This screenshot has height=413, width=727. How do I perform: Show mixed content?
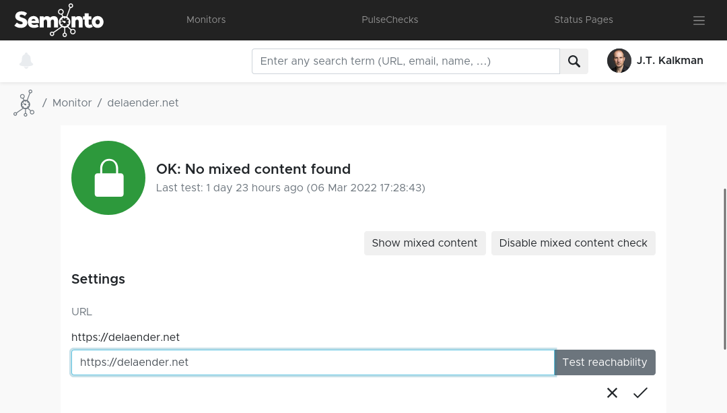[x=424, y=243]
